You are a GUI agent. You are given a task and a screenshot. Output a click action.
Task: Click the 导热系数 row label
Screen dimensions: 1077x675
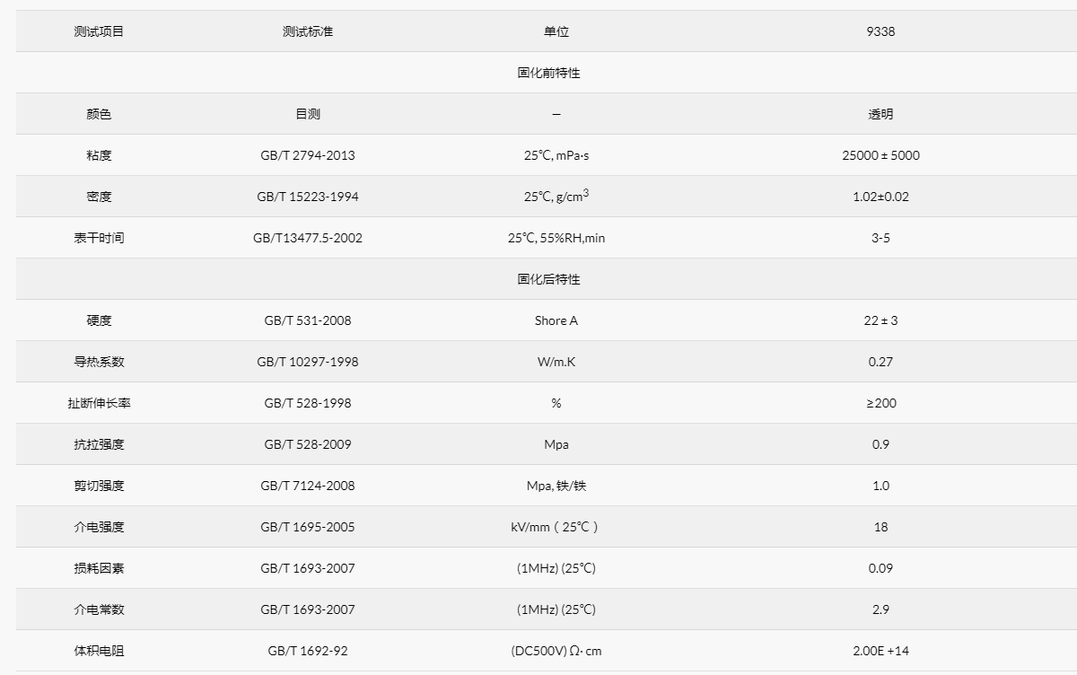coord(99,362)
